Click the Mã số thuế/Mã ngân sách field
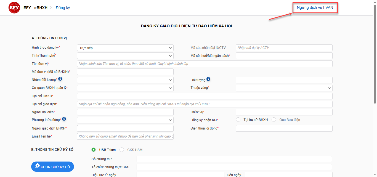This screenshot has height=177, width=377. [x=284, y=56]
